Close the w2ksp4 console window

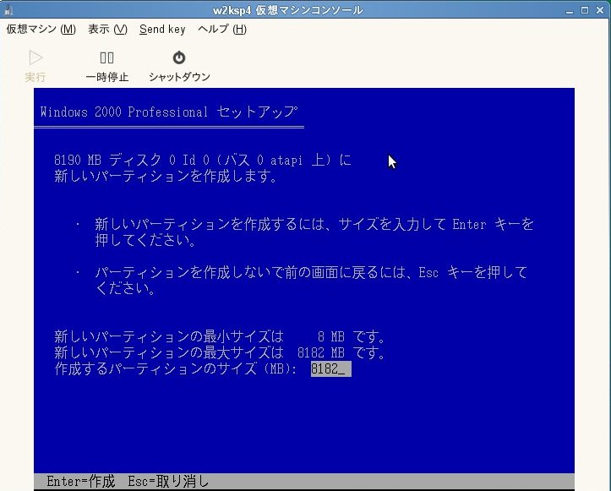(x=600, y=10)
